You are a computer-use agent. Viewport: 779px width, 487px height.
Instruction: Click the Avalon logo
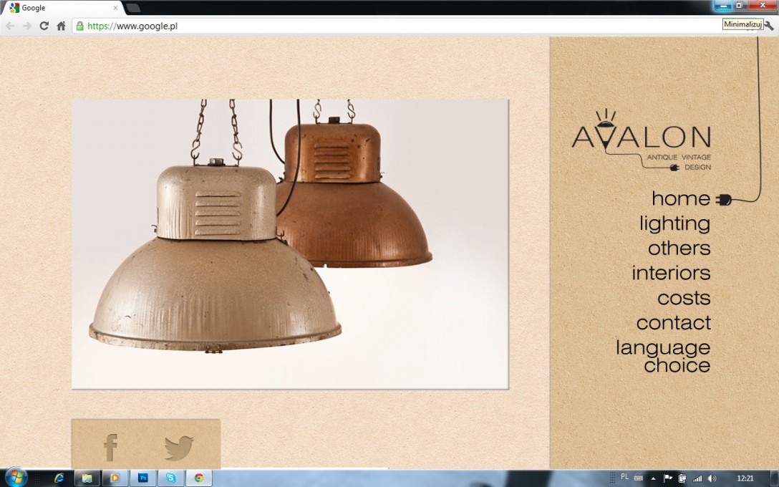click(x=641, y=141)
